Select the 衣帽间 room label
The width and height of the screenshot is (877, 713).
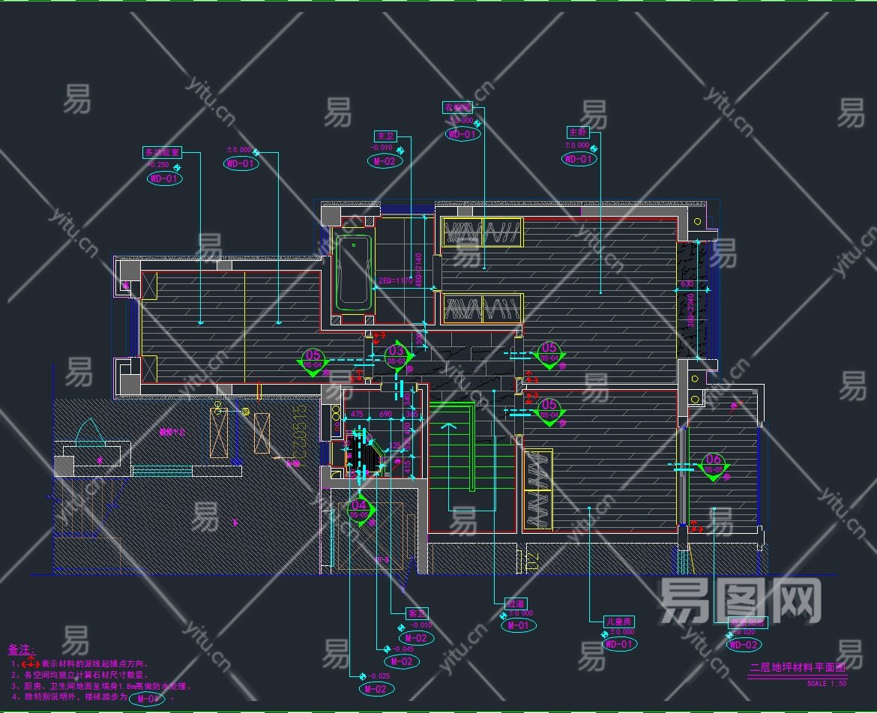[x=457, y=106]
